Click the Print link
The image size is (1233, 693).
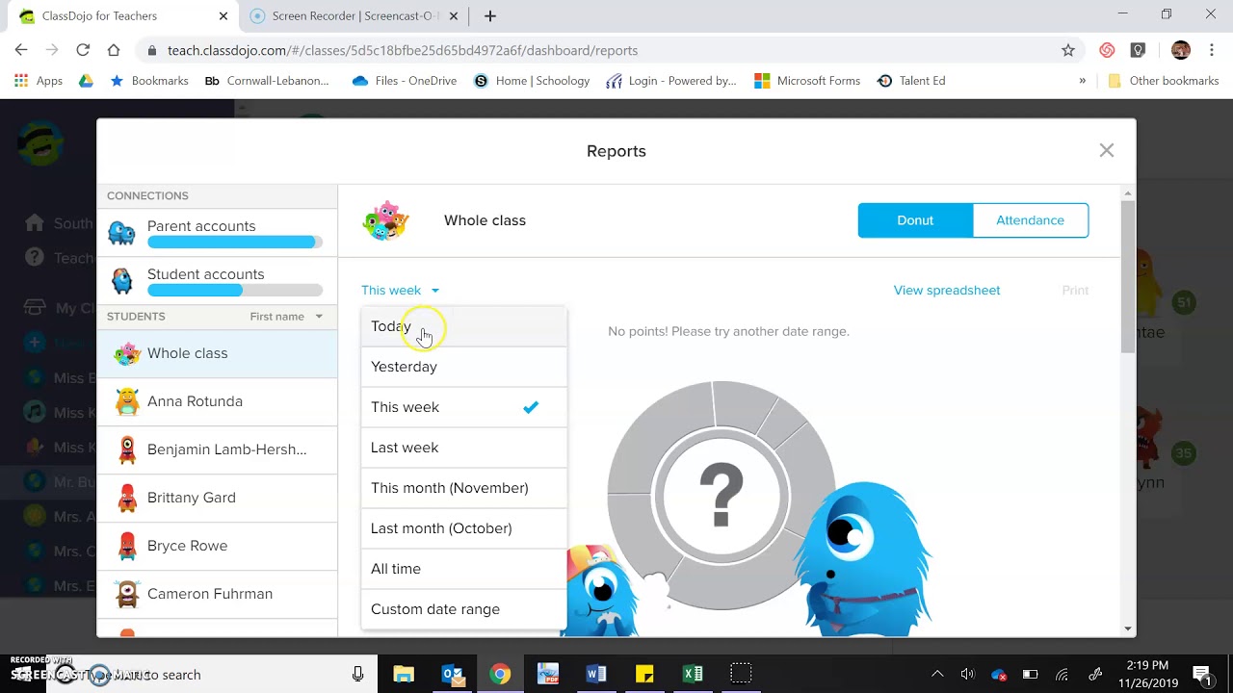[x=1075, y=290]
